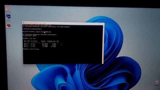This screenshot has width=160, height=90.
Task: Click the 'Состояние' column header
Action: (34, 41)
